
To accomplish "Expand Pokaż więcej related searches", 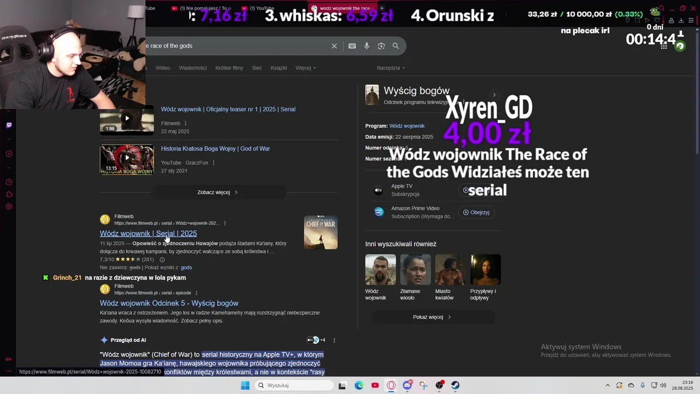I will pos(432,317).
